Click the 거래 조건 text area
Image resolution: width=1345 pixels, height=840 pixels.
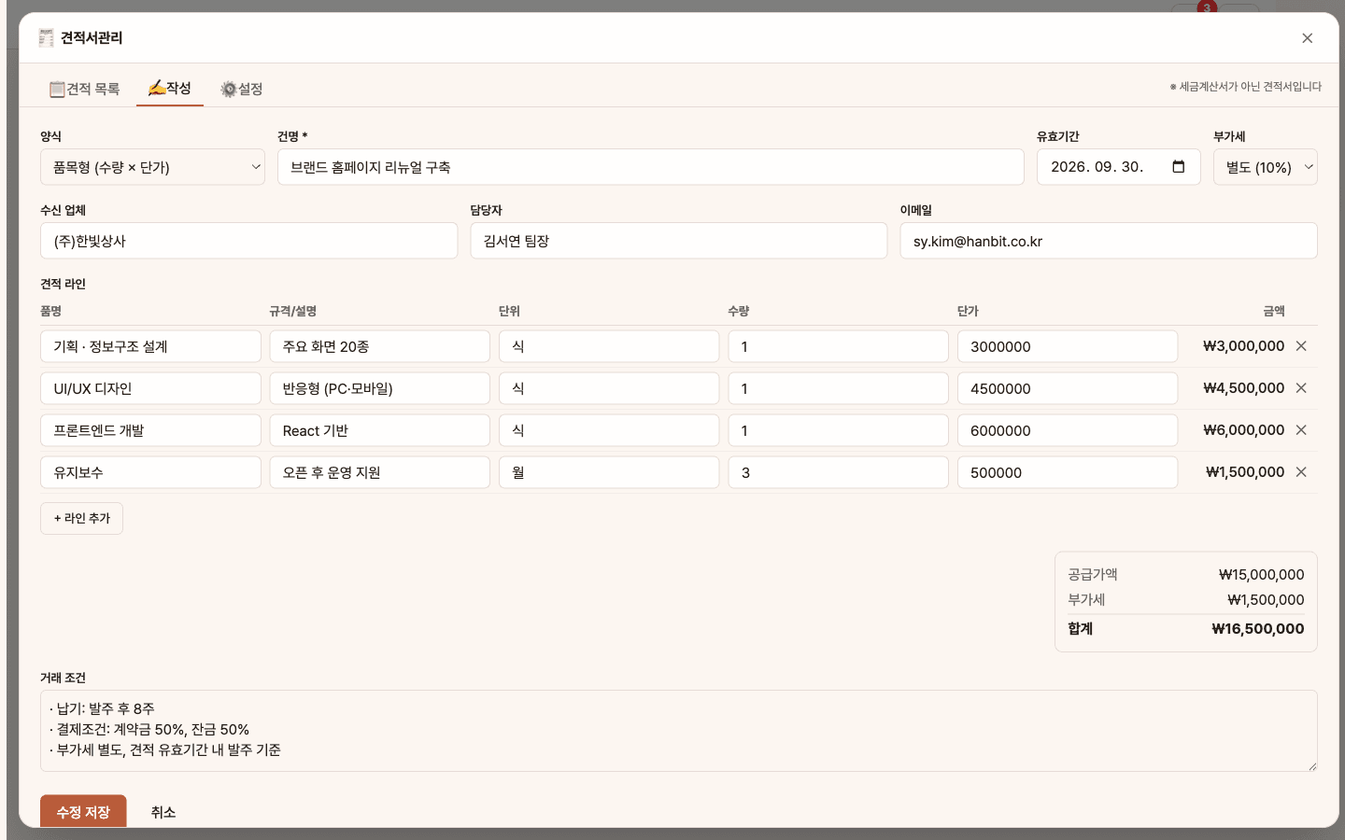679,731
